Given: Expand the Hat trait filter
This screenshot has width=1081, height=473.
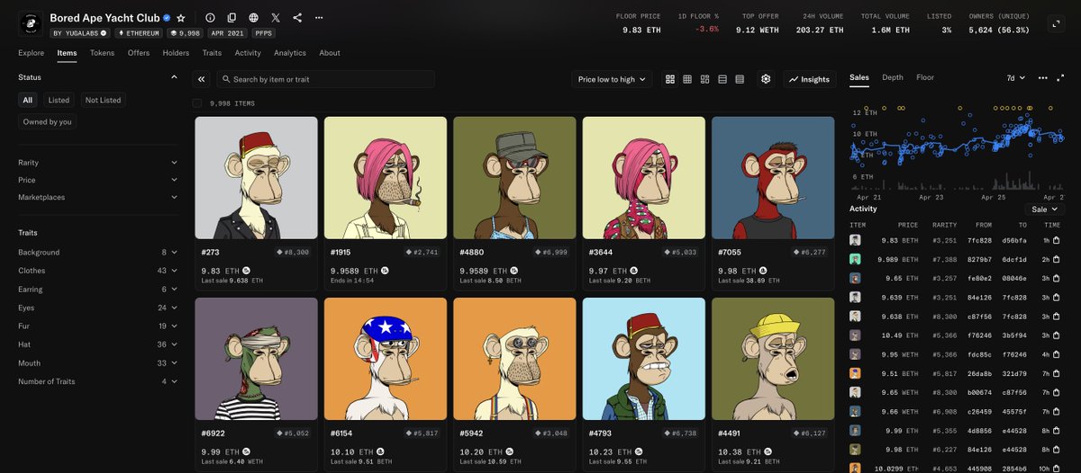Looking at the screenshot, I should pyautogui.click(x=98, y=344).
